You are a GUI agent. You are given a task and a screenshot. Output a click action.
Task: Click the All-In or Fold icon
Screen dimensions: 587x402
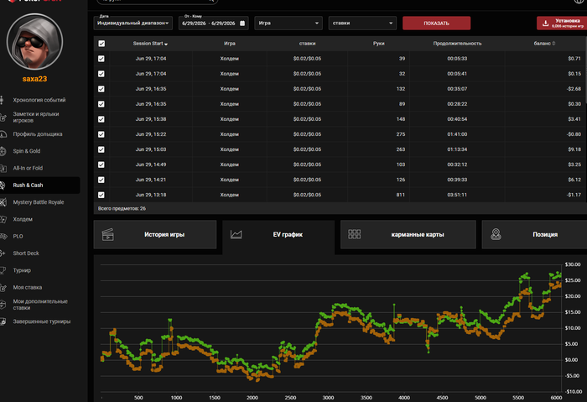tap(3, 168)
